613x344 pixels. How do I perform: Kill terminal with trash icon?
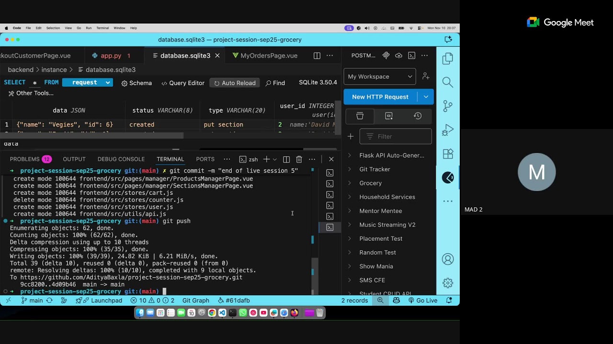tap(299, 159)
